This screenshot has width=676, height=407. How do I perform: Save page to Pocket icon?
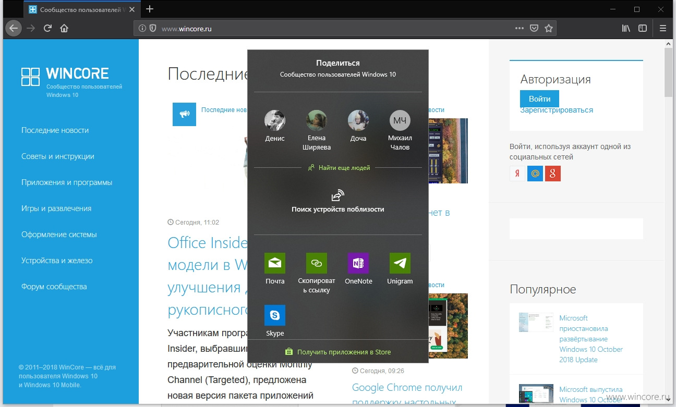tap(534, 28)
